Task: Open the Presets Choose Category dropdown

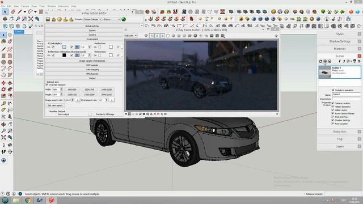Action: click(92, 19)
